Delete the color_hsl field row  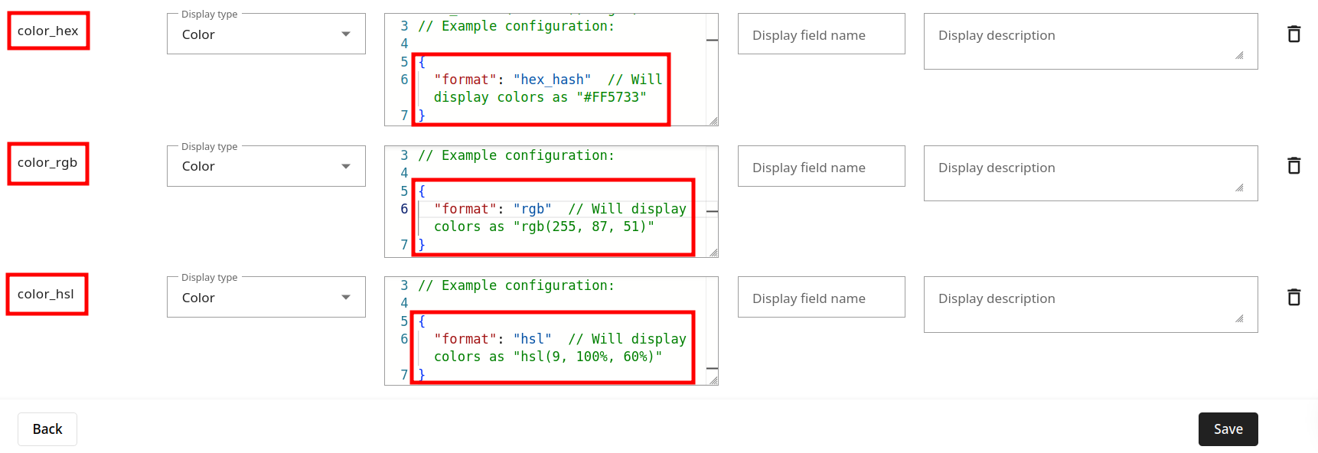[x=1294, y=297]
